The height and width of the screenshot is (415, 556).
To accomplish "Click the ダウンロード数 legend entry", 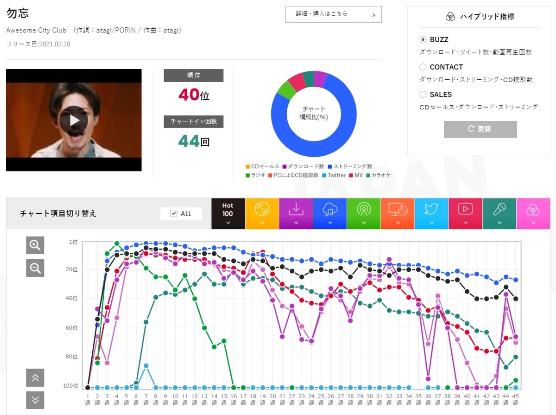I will coord(304,166).
